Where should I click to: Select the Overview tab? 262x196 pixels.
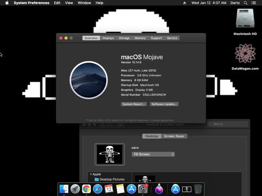91,38
